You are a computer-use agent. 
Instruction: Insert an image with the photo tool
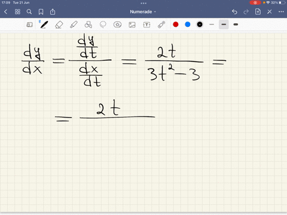132,24
